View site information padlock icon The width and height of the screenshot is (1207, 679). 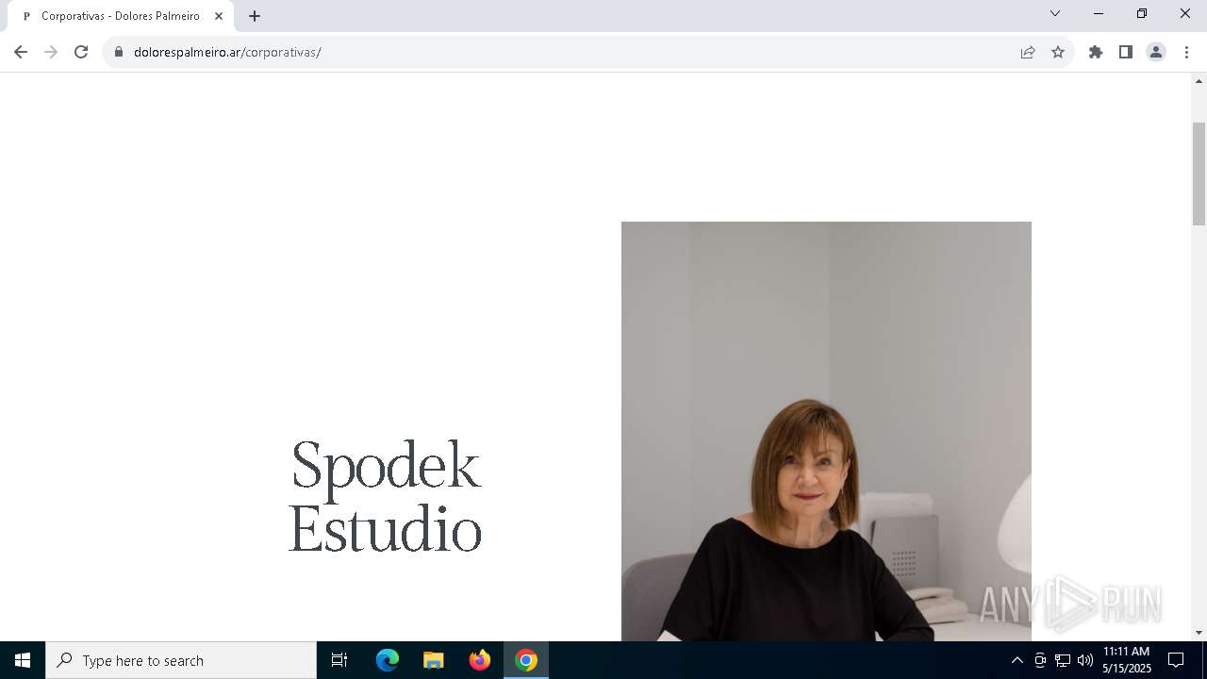[119, 52]
